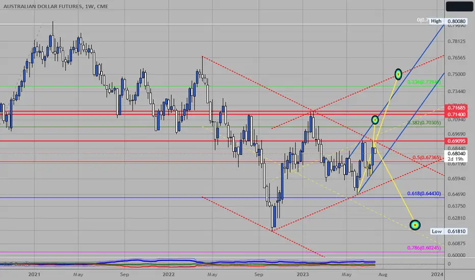Viewport: 475px width, 280px height.
Task: Click the 0.78125 price scale value
Action: [x=457, y=41]
